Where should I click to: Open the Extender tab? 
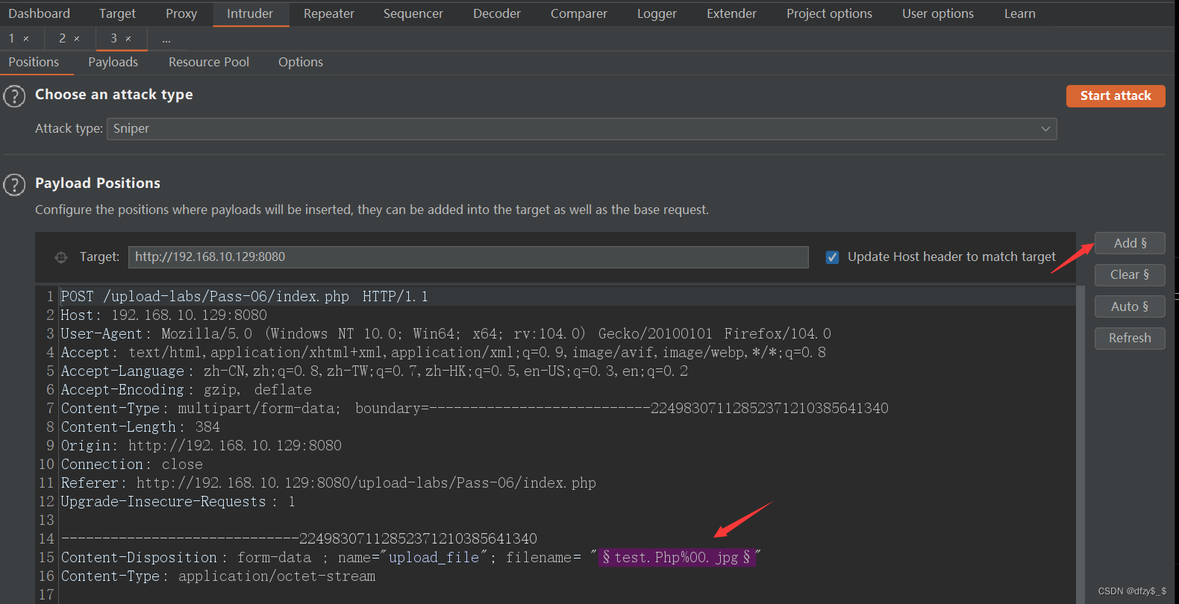731,13
